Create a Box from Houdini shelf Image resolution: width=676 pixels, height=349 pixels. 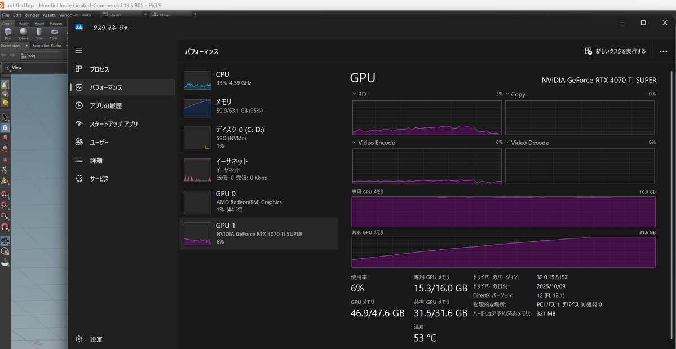point(8,34)
